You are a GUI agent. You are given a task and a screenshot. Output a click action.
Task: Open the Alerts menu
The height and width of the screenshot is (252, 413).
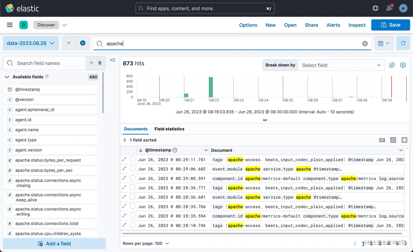click(333, 25)
